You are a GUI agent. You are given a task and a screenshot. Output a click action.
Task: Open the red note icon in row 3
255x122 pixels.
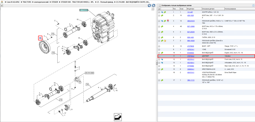click(168, 21)
